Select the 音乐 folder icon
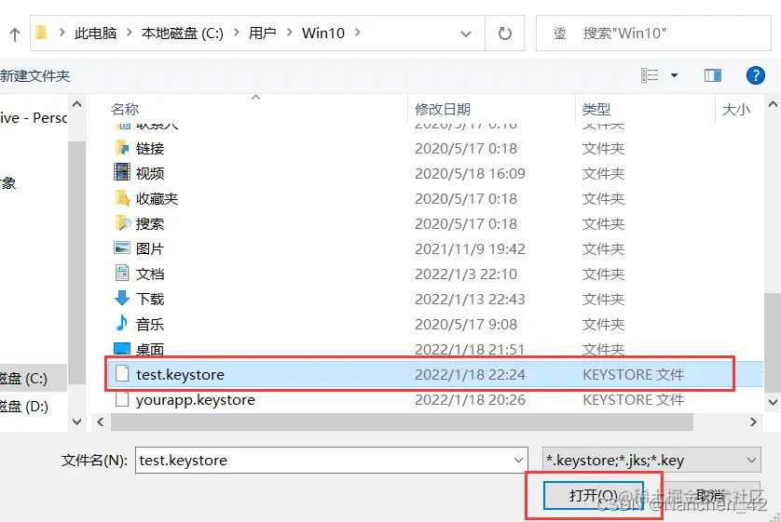Viewport: 781px width, 522px height. (122, 323)
